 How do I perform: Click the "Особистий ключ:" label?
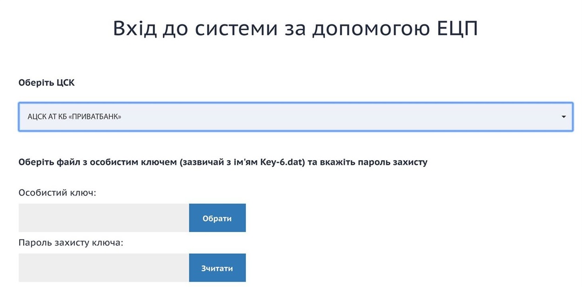(57, 192)
